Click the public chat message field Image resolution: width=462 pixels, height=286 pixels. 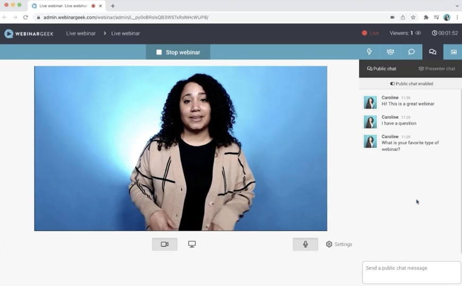coord(411,272)
